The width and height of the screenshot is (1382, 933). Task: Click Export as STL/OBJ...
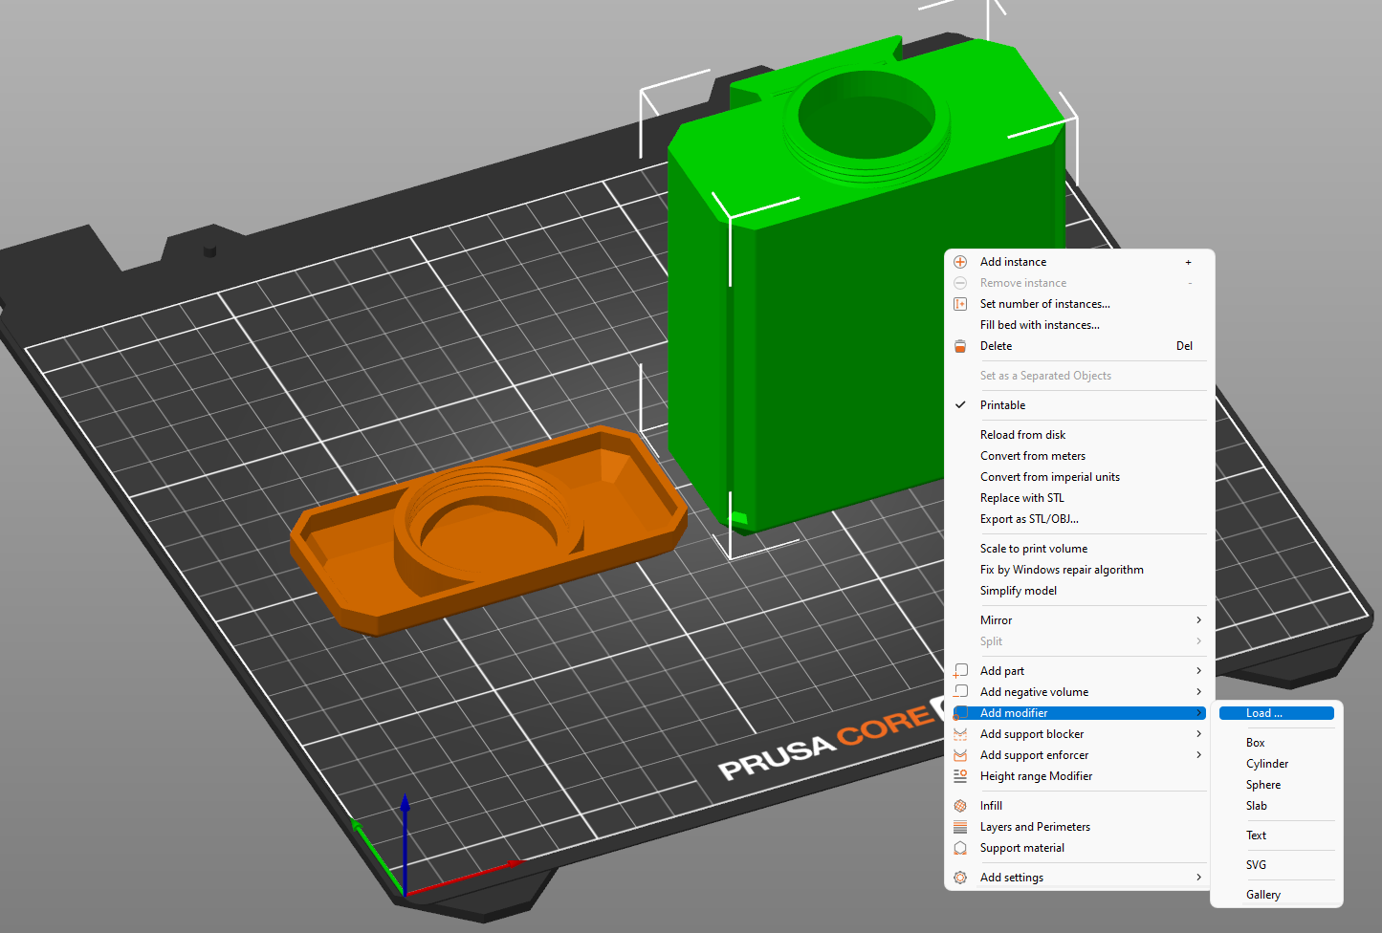[x=1029, y=519]
